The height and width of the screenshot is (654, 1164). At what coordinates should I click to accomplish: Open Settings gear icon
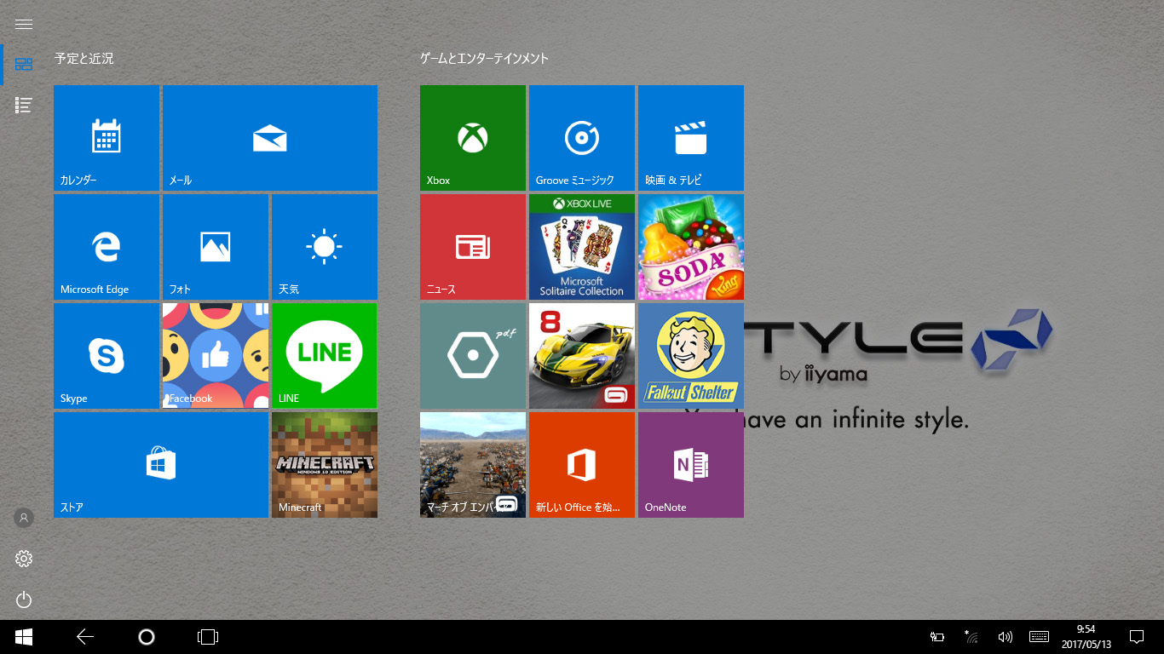[24, 559]
